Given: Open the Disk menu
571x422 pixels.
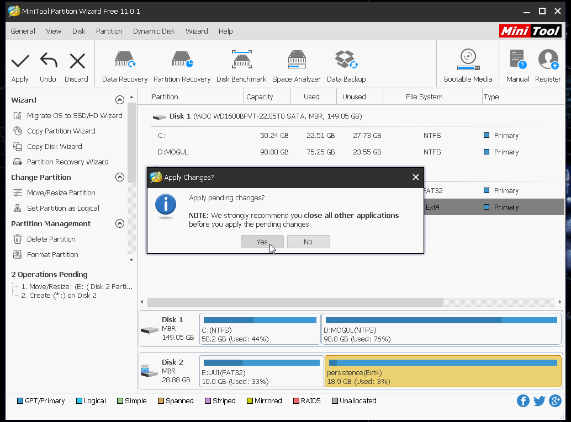Looking at the screenshot, I should 78,31.
